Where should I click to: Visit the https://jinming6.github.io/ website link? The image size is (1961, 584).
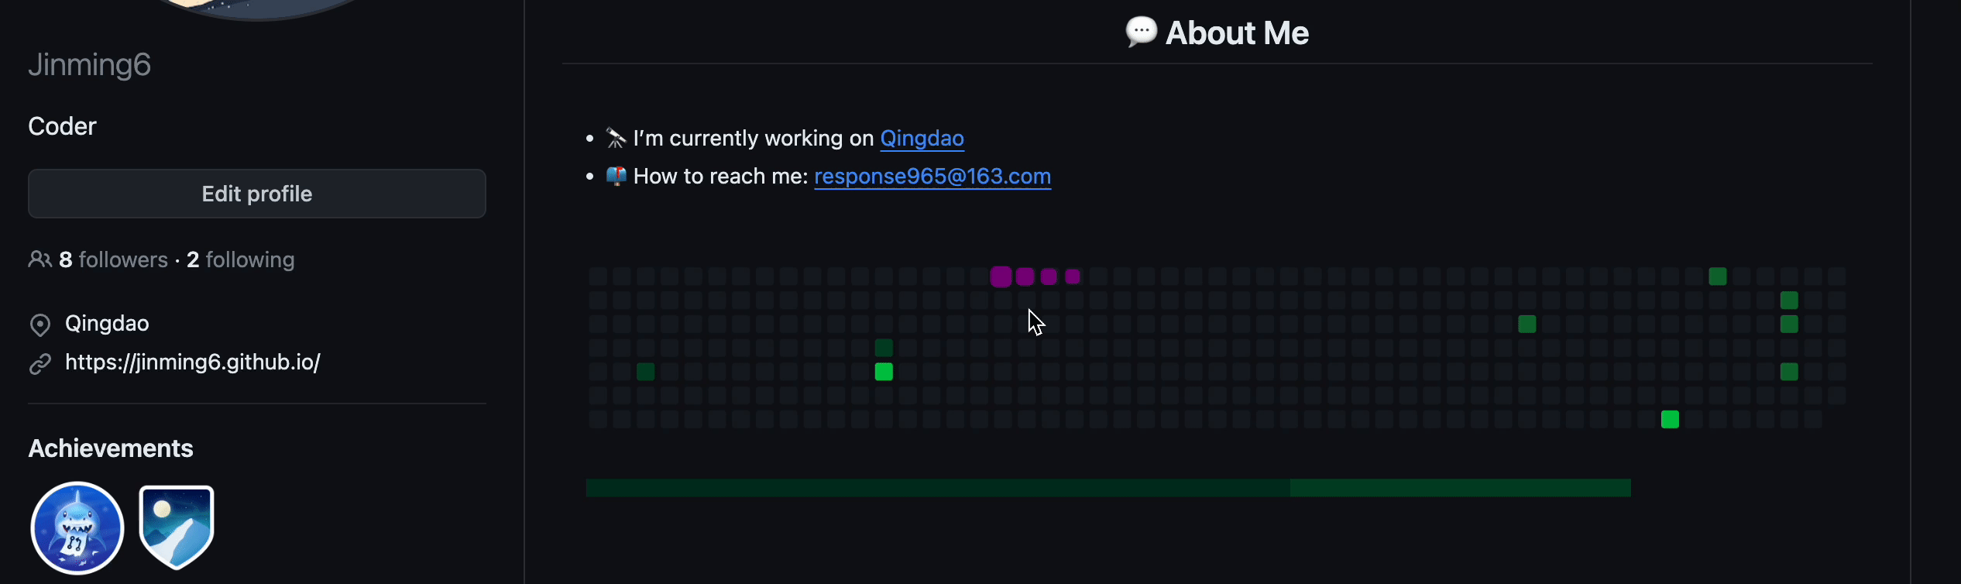(193, 362)
